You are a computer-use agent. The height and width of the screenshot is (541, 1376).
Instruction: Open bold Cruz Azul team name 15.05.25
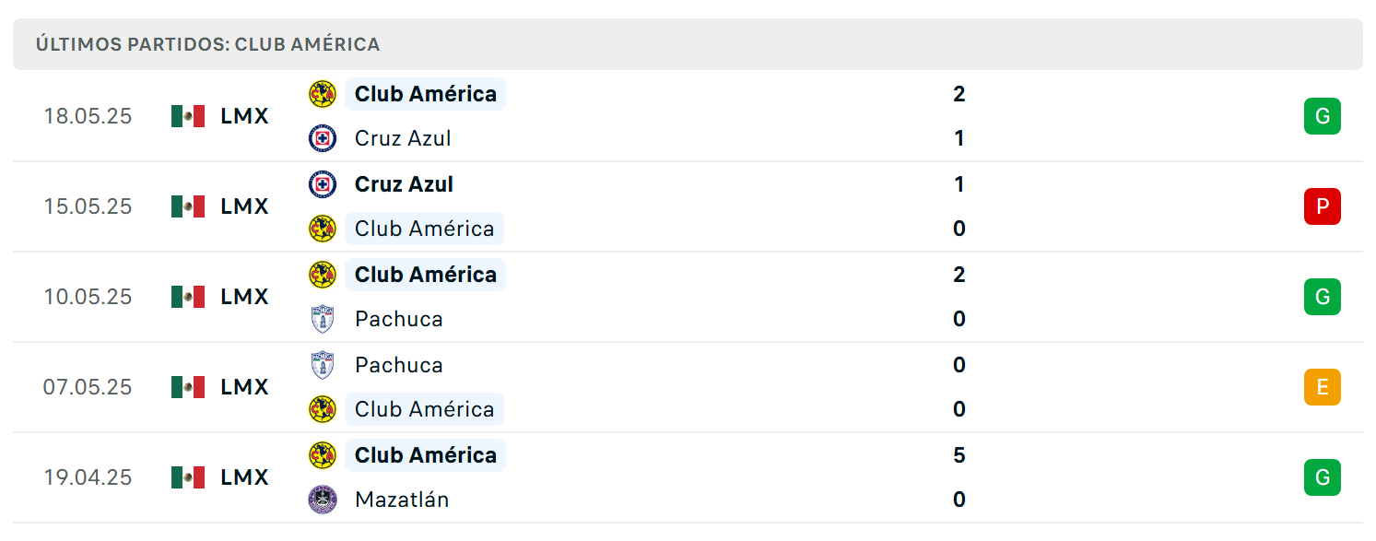[x=404, y=184]
